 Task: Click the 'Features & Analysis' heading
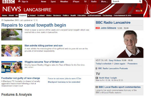[x=17, y=94]
